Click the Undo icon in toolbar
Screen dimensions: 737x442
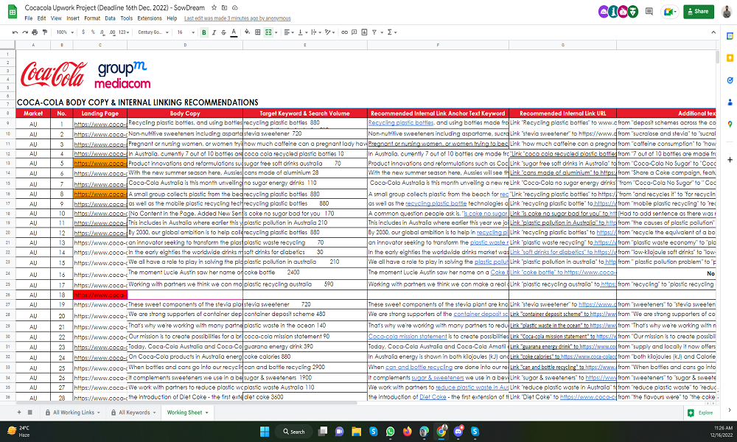15,32
